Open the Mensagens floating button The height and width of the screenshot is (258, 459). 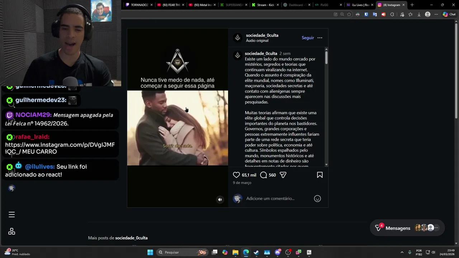click(x=407, y=228)
